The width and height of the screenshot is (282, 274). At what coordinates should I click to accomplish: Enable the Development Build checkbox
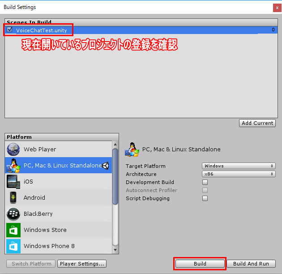click(205, 182)
